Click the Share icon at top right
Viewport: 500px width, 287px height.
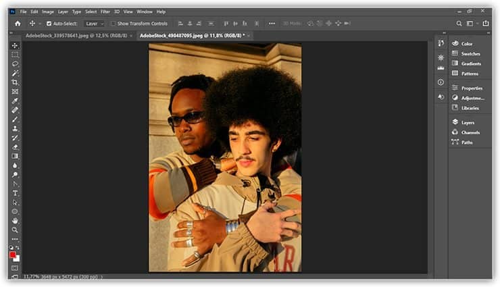point(485,24)
